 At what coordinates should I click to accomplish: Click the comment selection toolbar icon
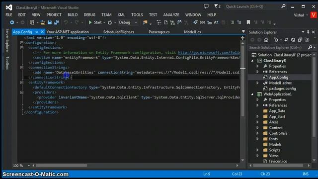tap(232, 22)
